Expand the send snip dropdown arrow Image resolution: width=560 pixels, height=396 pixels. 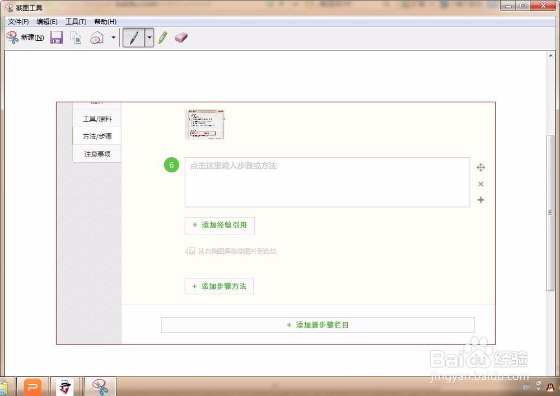(114, 37)
